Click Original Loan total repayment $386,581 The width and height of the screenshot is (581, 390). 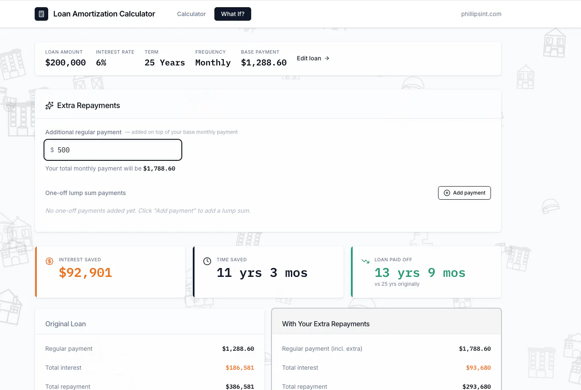coord(240,387)
